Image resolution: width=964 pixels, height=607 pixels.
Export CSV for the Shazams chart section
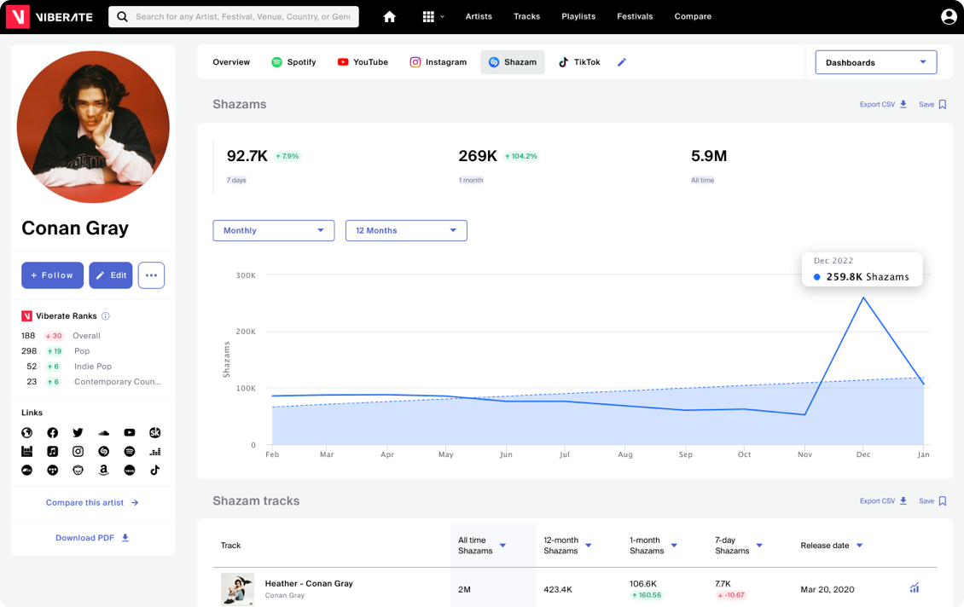tap(883, 105)
